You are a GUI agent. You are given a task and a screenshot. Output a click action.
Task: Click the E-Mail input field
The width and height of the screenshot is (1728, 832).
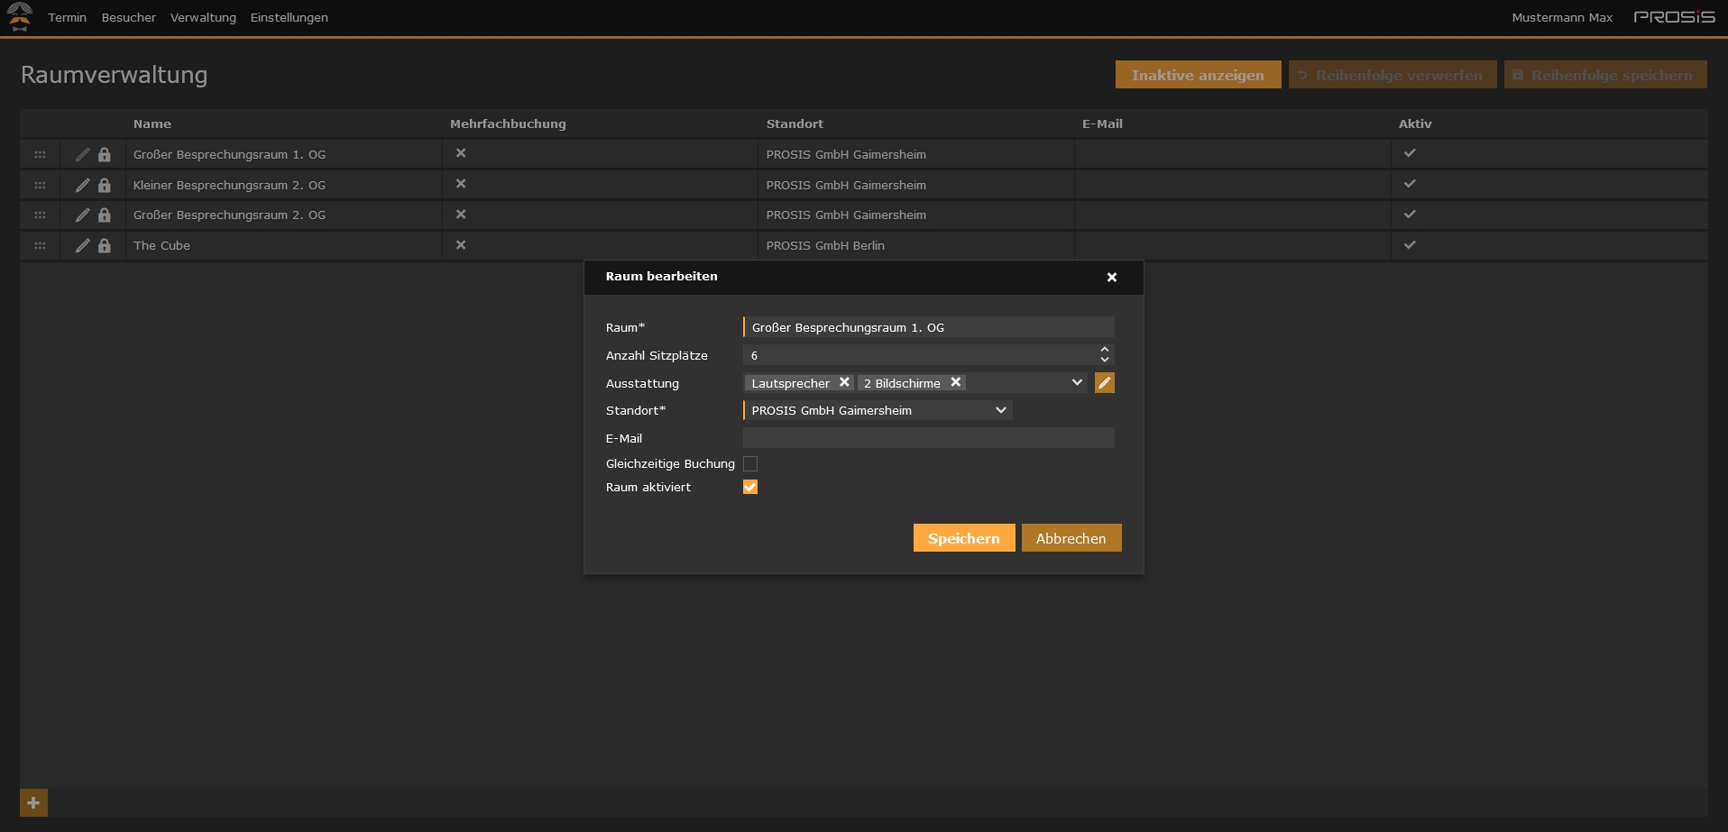click(x=928, y=438)
